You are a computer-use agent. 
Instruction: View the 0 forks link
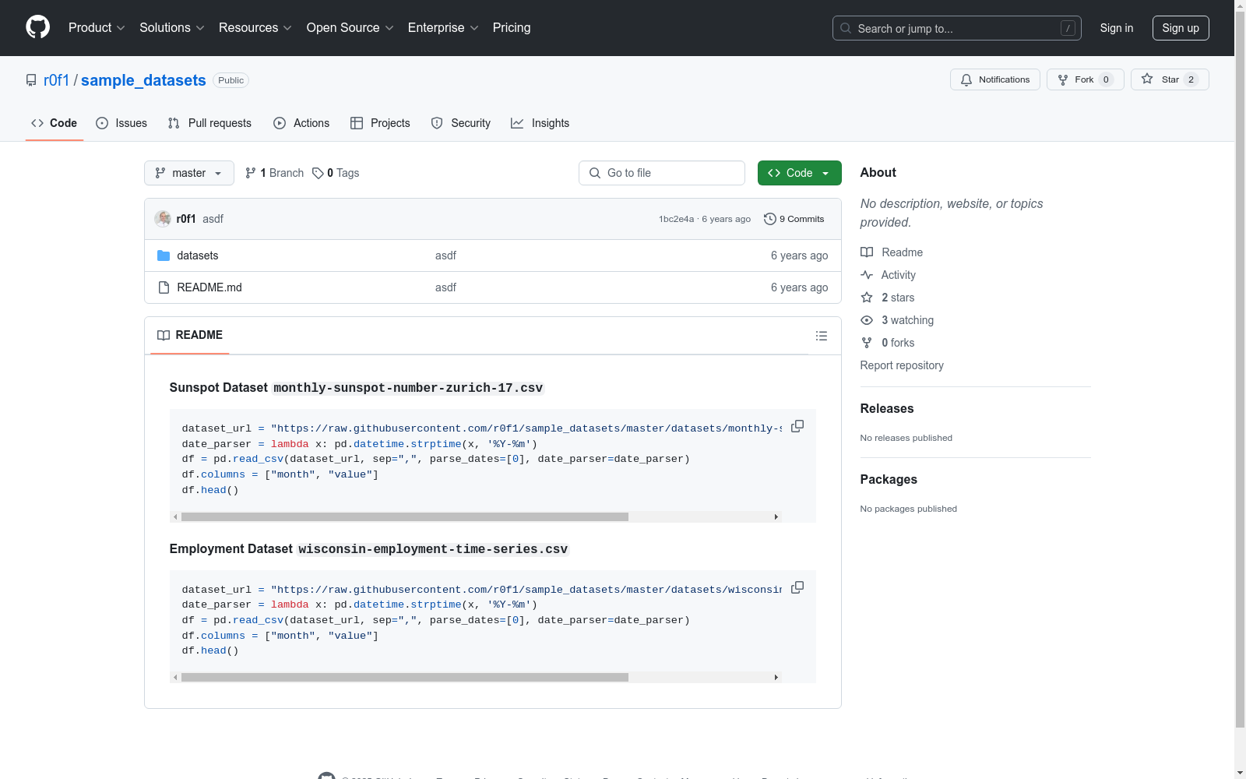click(888, 343)
